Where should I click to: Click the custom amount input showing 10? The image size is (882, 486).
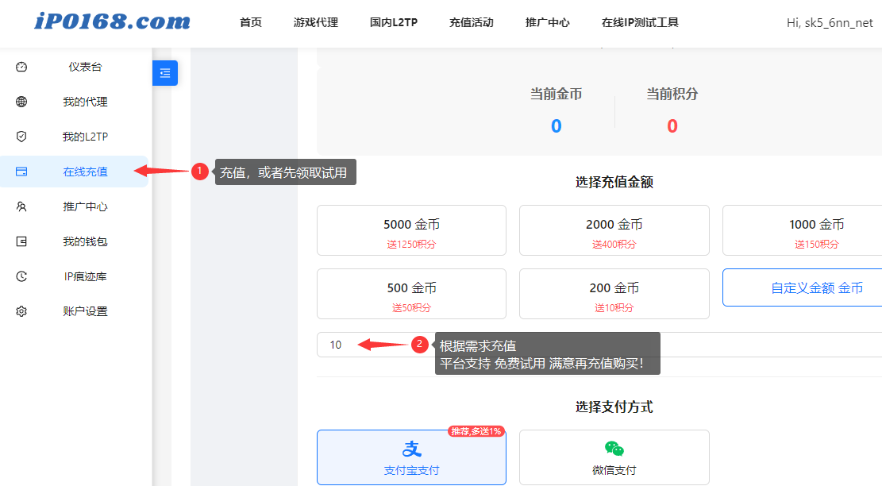599,345
